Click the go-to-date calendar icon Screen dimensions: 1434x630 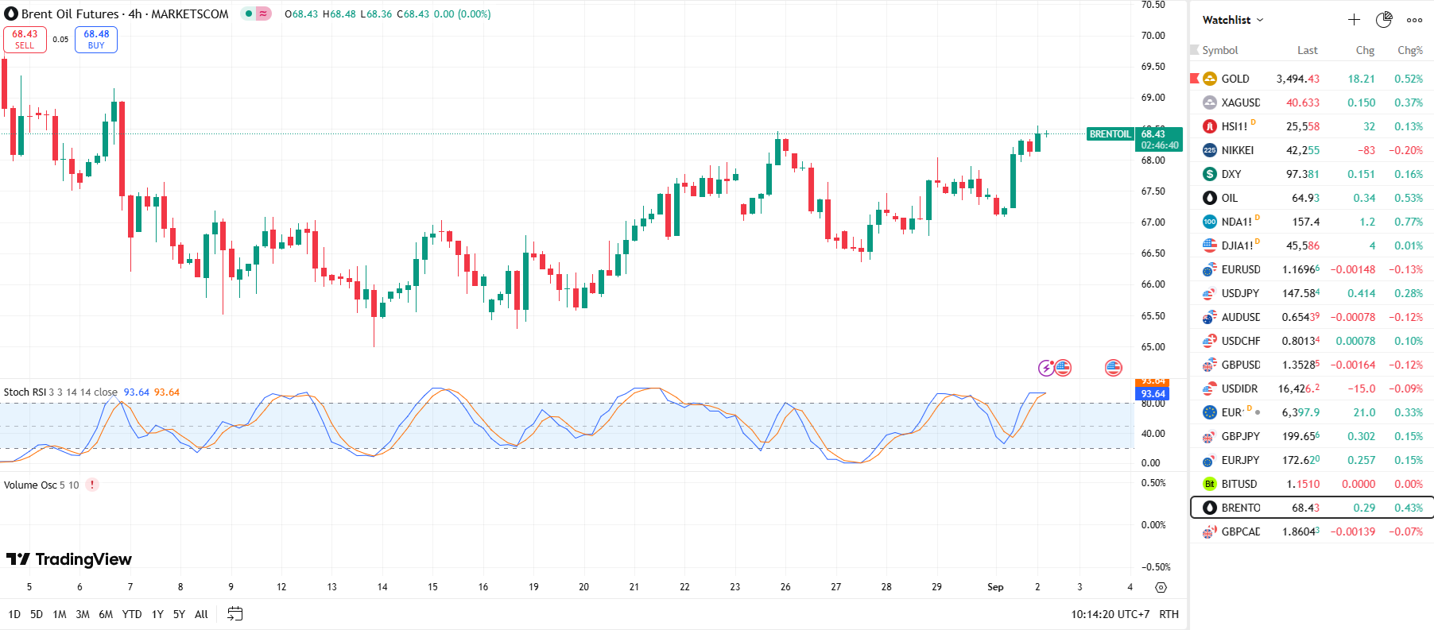click(x=234, y=613)
